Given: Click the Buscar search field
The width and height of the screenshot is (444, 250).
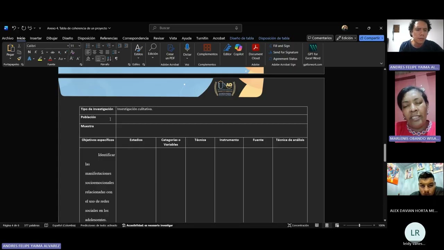Looking at the screenshot, I should [x=195, y=28].
